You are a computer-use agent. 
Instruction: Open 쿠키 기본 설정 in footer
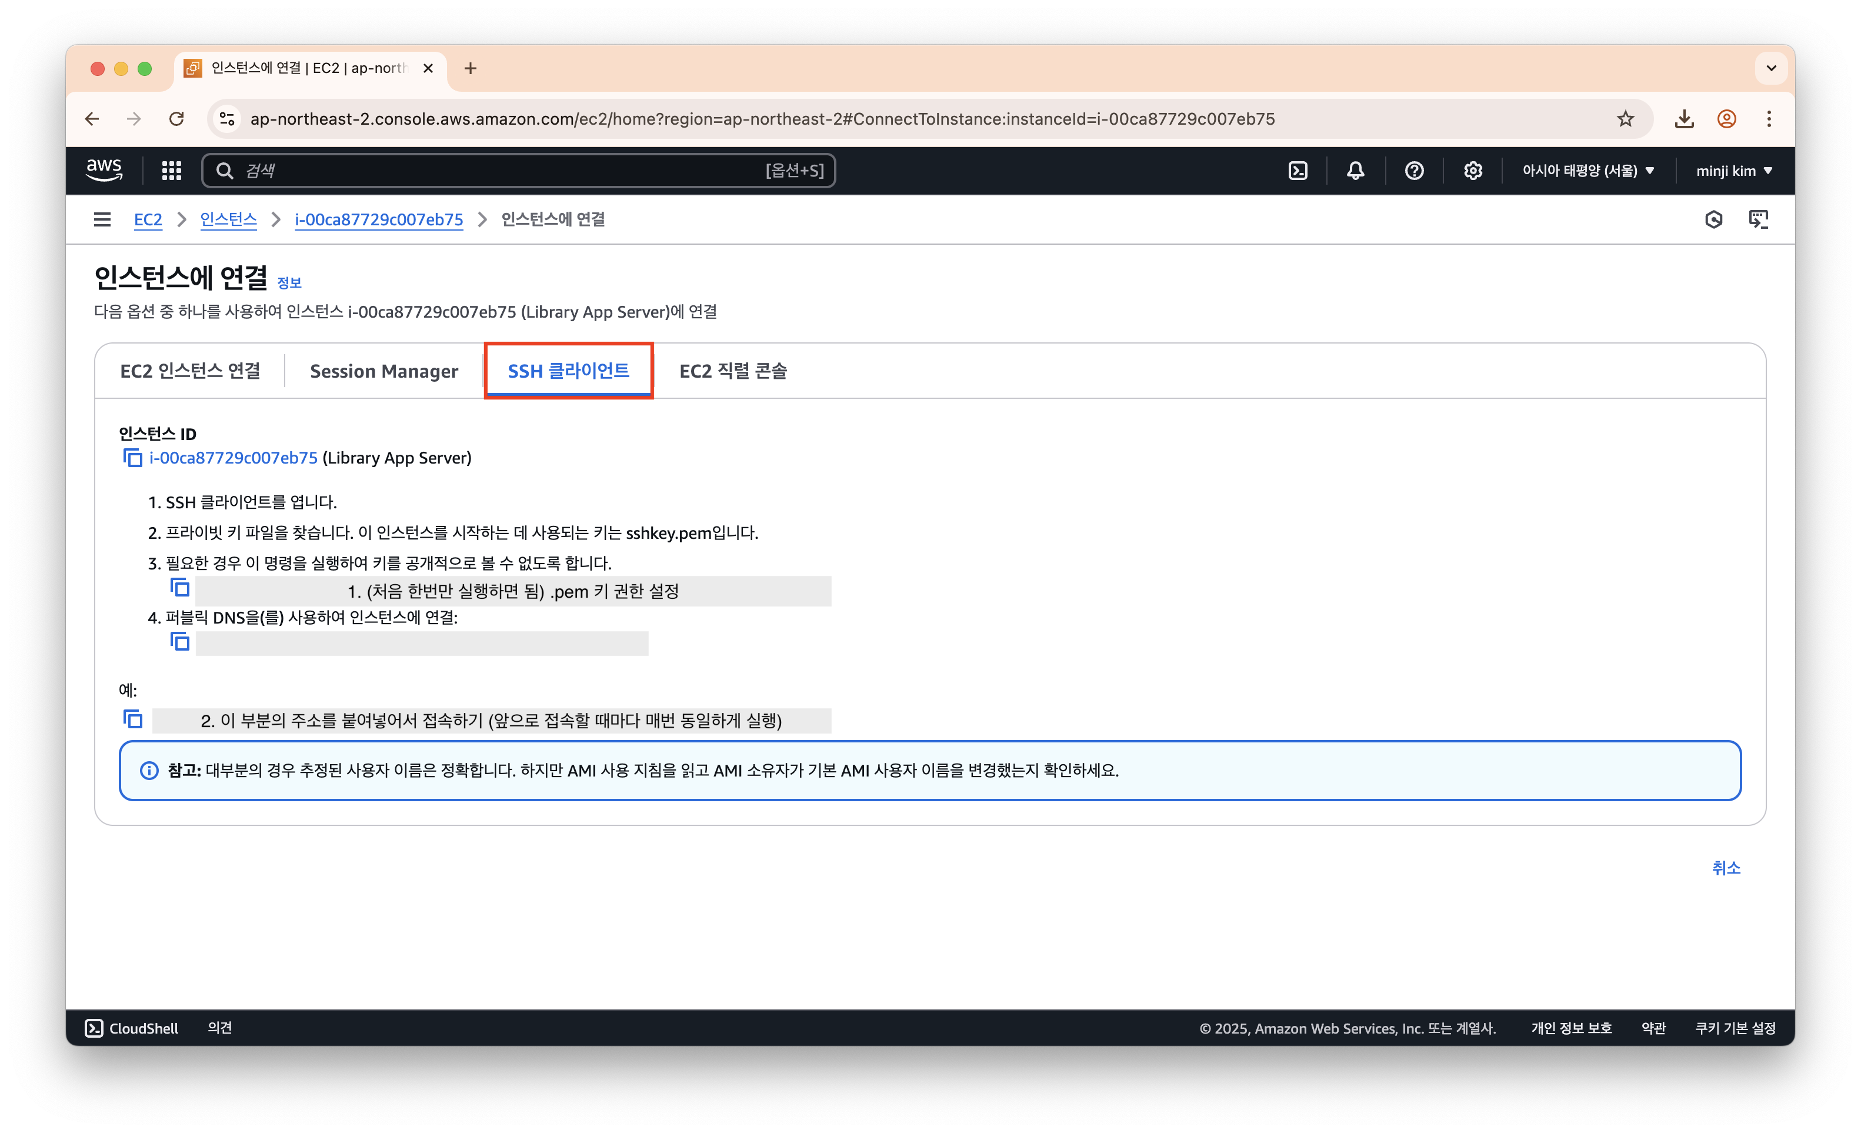click(1735, 1028)
